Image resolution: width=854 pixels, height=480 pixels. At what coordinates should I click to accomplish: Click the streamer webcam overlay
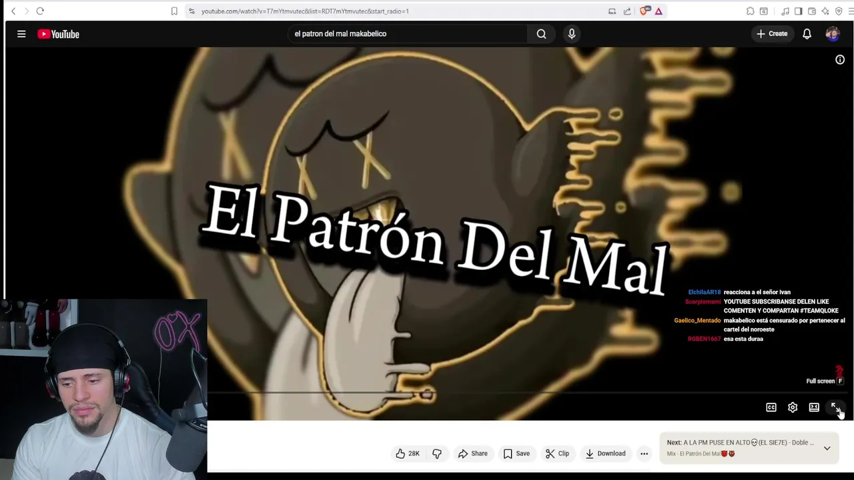coord(103,389)
